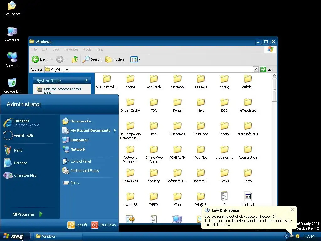Open the Views dropdown button

pos(135,59)
